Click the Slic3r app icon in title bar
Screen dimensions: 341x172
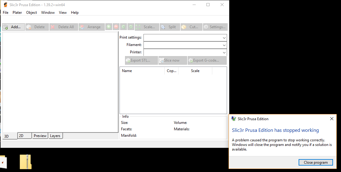[6, 5]
